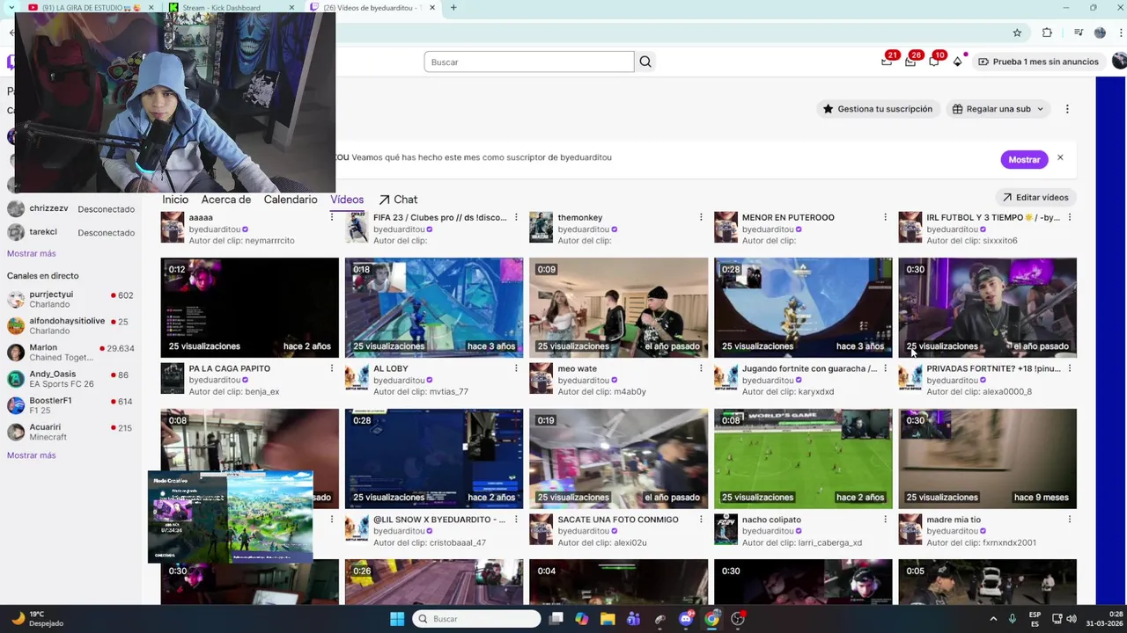Open options for clip 'nacho colipato'

pyautogui.click(x=885, y=520)
